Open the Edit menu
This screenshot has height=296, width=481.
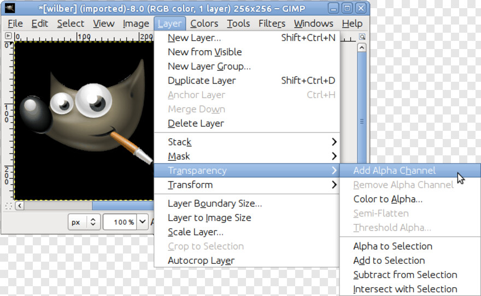[39, 23]
